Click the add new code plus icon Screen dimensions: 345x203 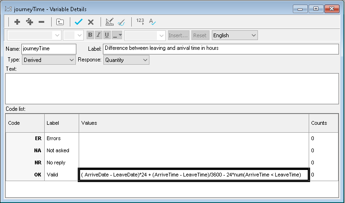(x=17, y=21)
